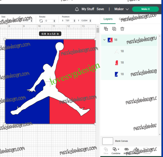Adjust the Rotate stepper arrows

(x=54, y=21)
